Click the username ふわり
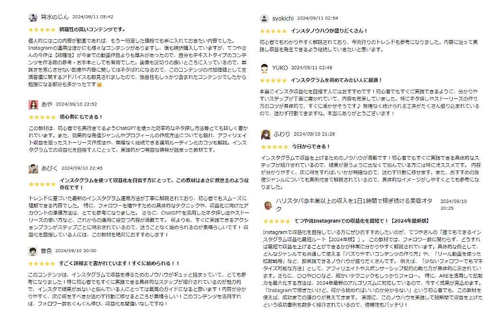 (282, 134)
